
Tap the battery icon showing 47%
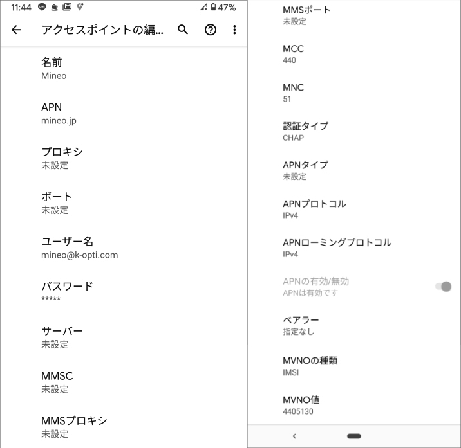214,7
